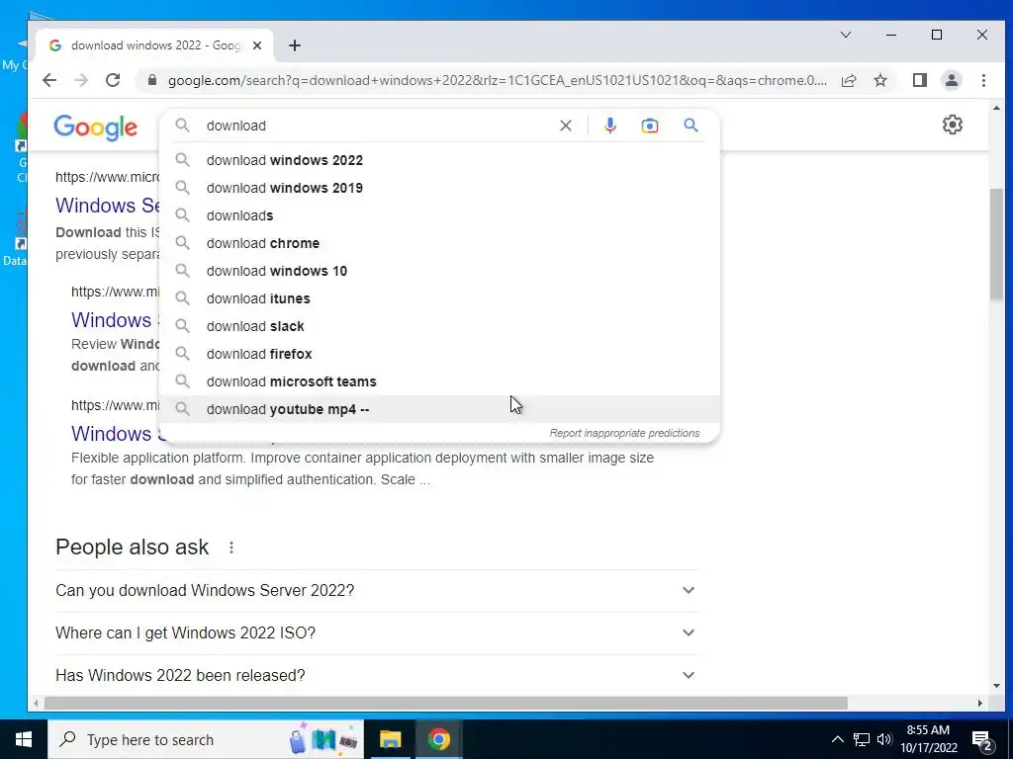Go back to the previous page in Chrome

(x=49, y=80)
